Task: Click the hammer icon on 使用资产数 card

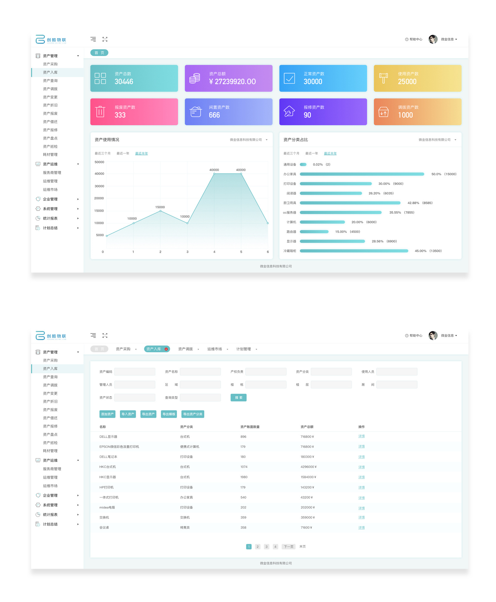Action: pyautogui.click(x=383, y=79)
